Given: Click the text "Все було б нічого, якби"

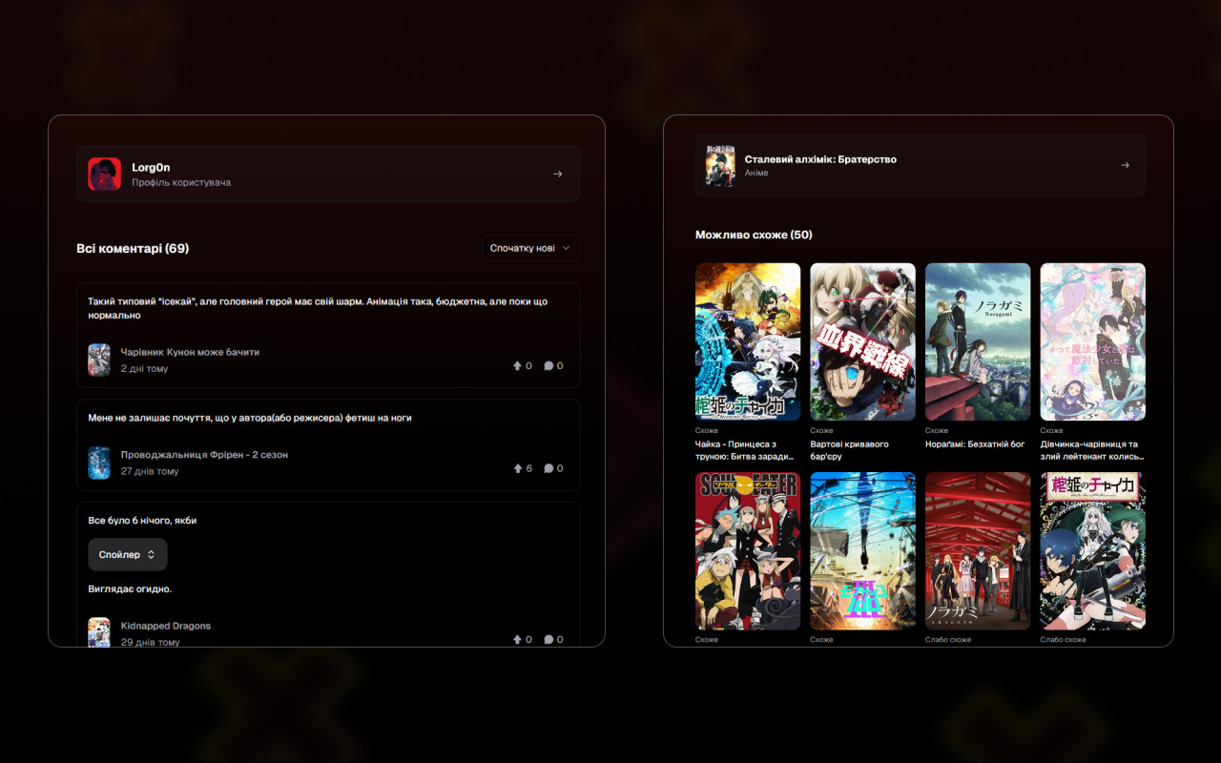Looking at the screenshot, I should point(142,521).
